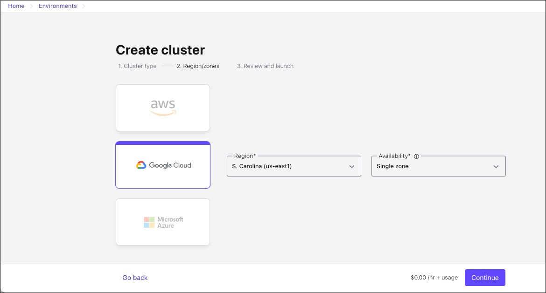546x293 pixels.
Task: Choose the Microsoft Azure provider card
Action: [163, 222]
